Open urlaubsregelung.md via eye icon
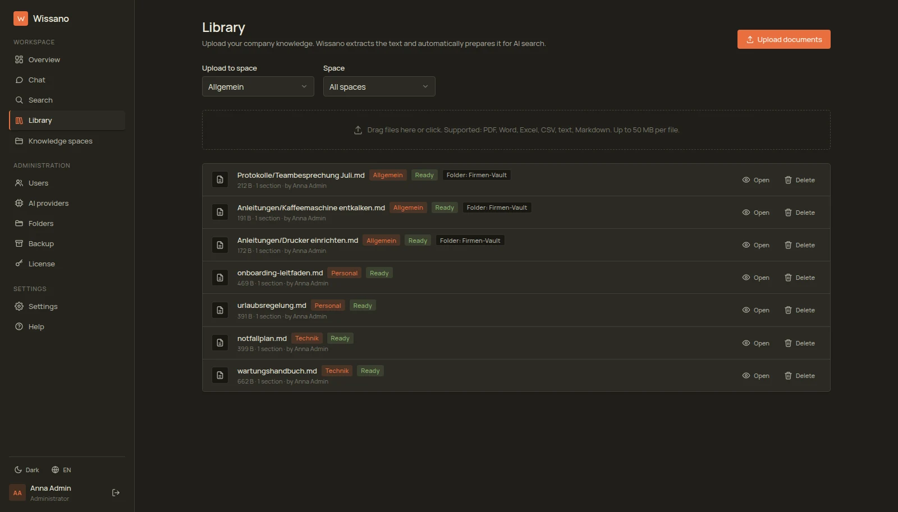 755,310
